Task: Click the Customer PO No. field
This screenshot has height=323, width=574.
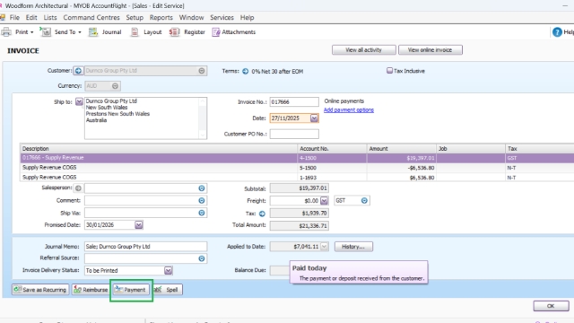Action: (294, 134)
